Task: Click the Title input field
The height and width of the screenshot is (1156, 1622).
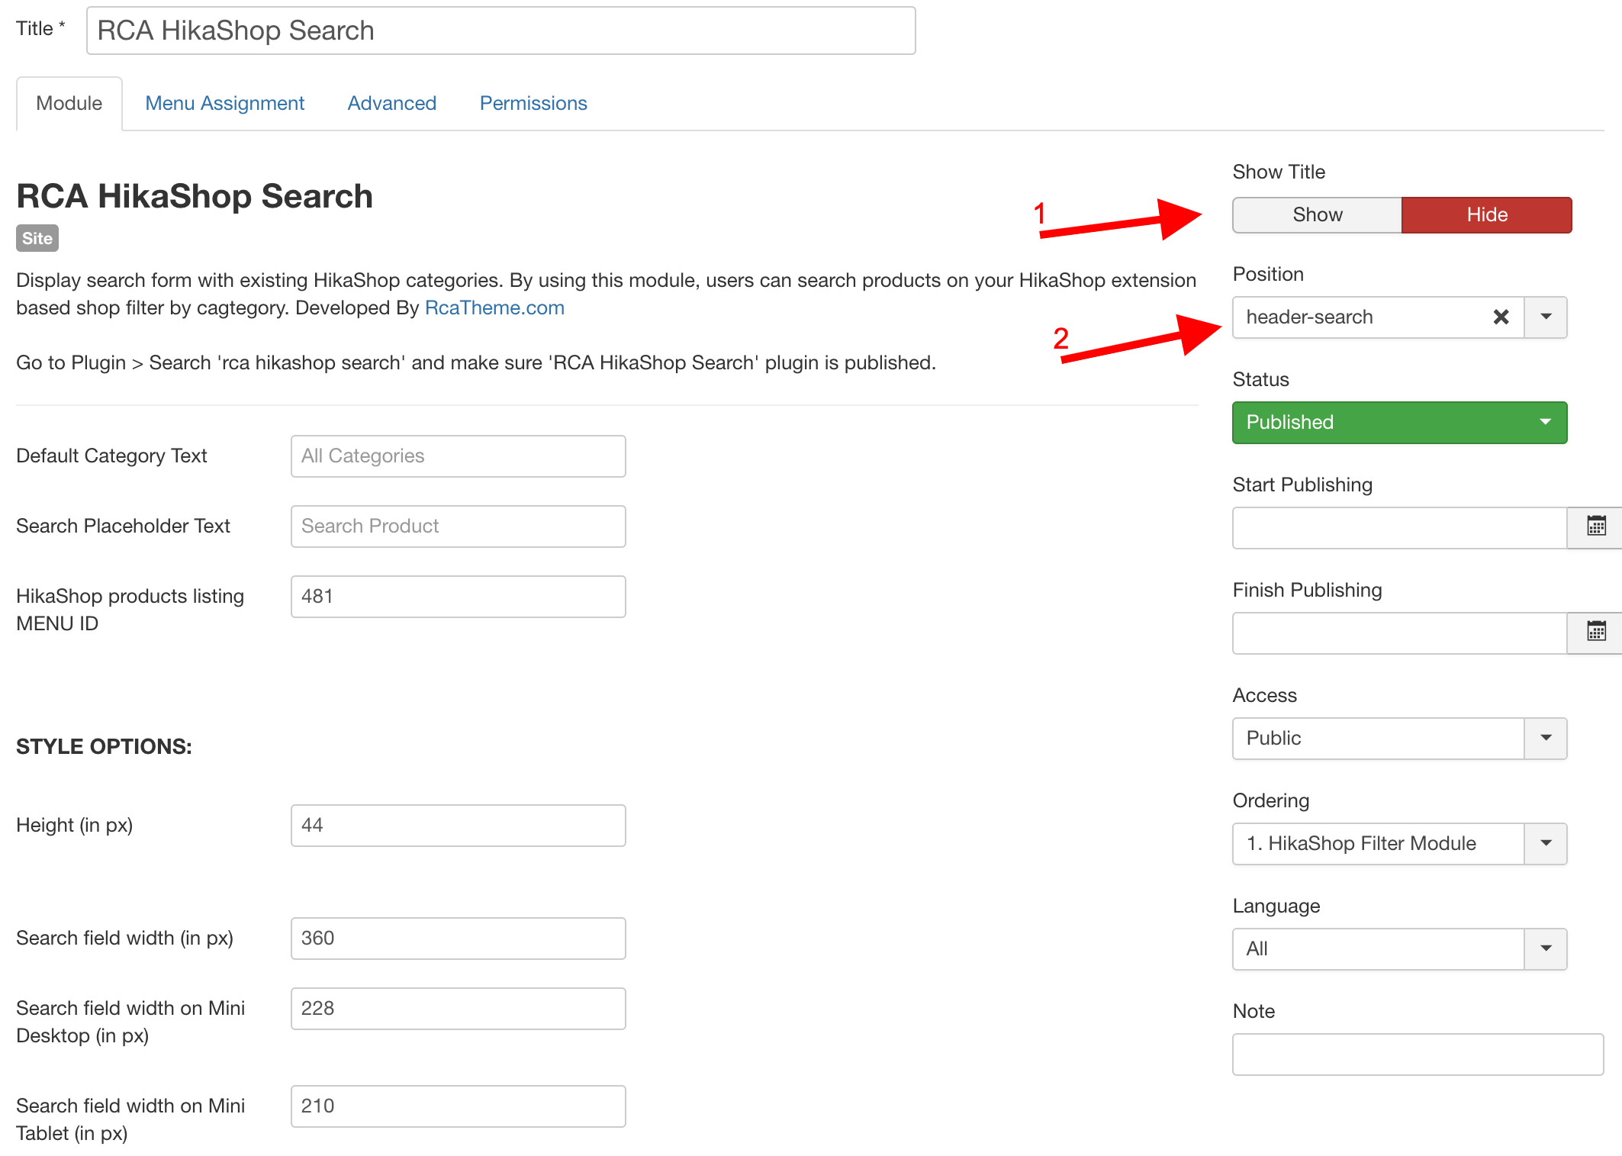Action: click(501, 31)
